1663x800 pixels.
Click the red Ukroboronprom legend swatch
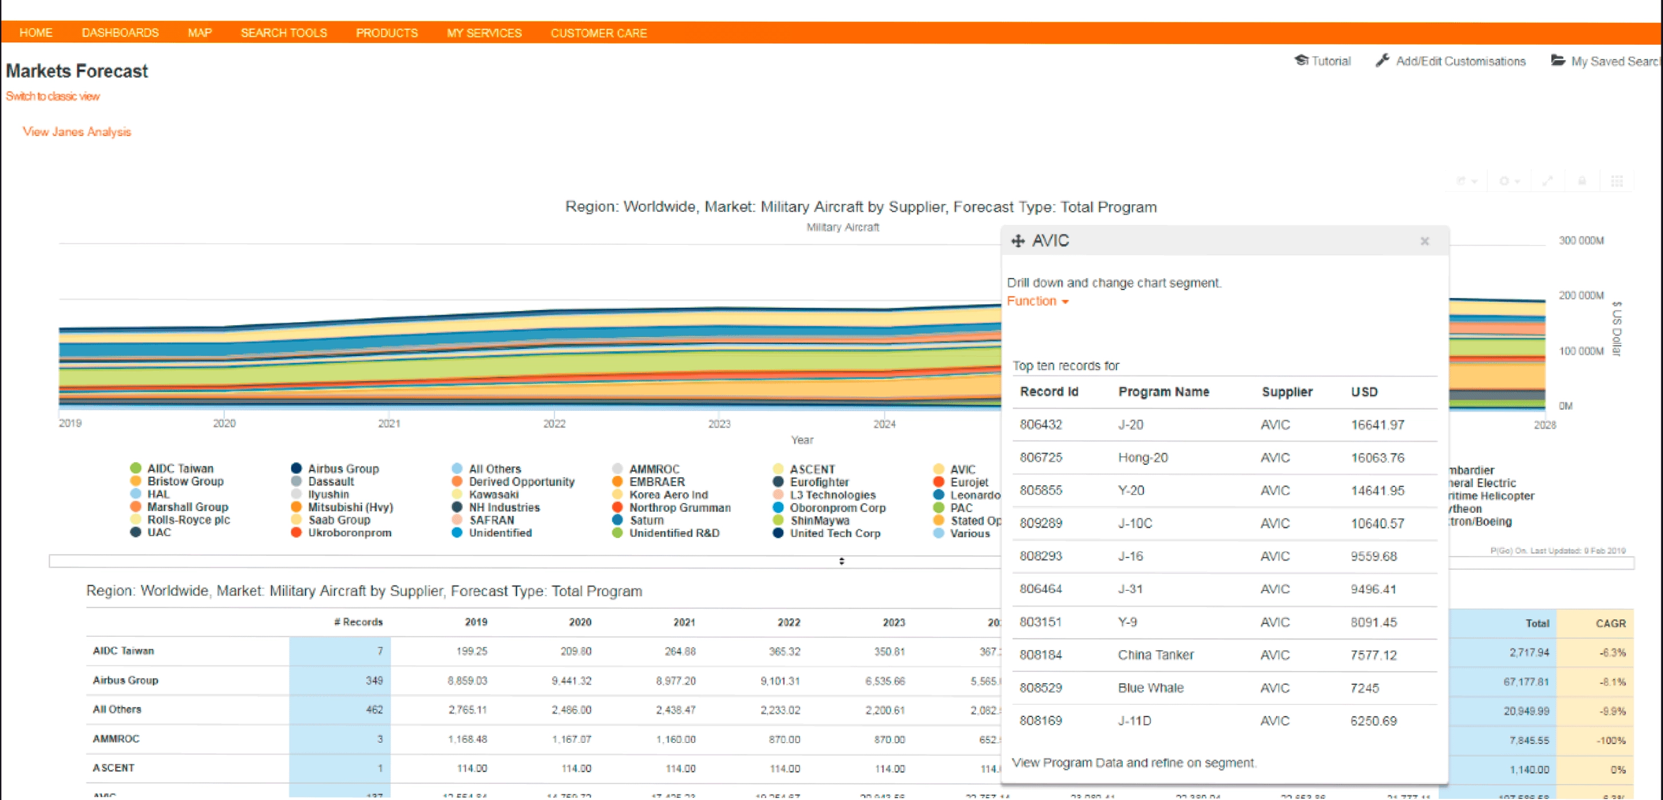[x=296, y=533]
